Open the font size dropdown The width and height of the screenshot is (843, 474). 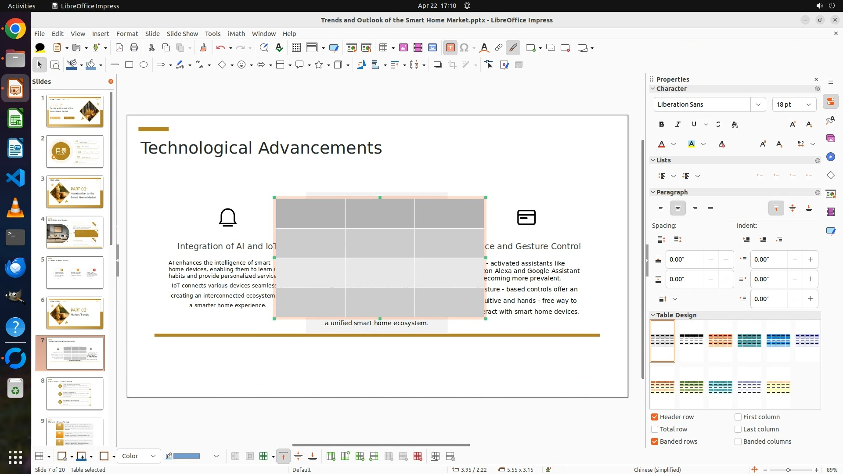pos(808,104)
